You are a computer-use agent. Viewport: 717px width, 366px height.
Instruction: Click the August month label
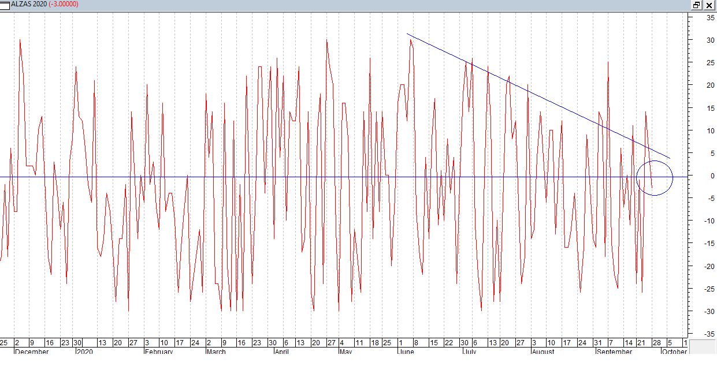(542, 352)
